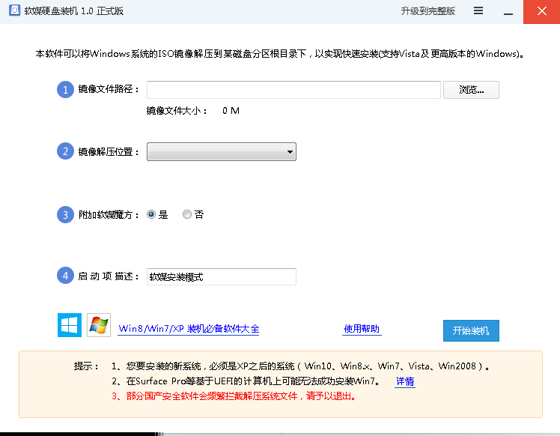Click the 镜像文件大小 0 M value
The image size is (560, 436).
(231, 111)
